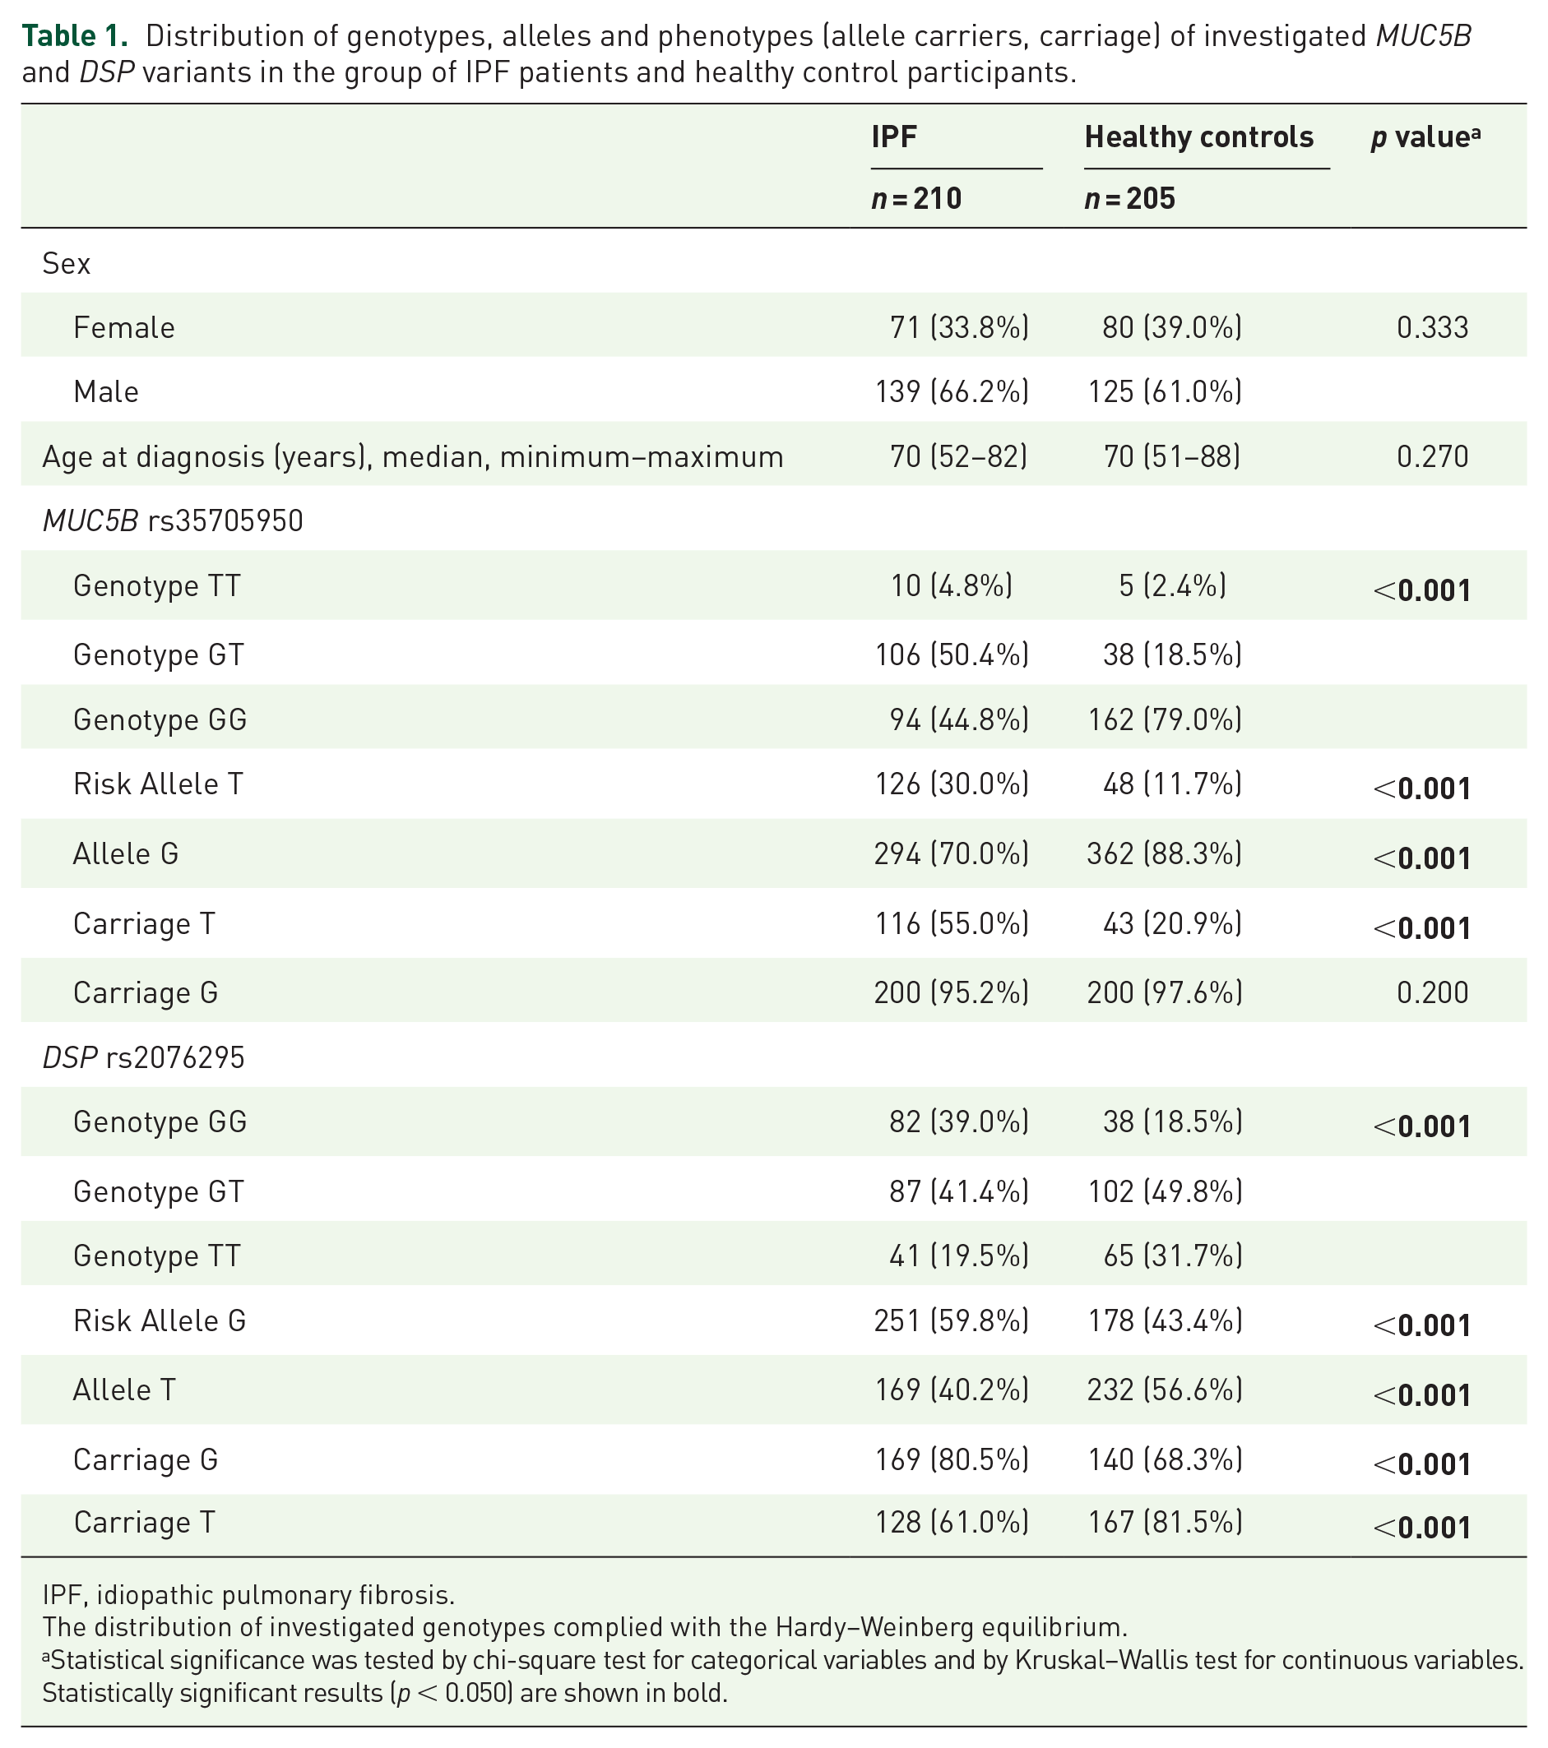Click the MUC5B rs35705950 section heading

pyautogui.click(x=173, y=520)
